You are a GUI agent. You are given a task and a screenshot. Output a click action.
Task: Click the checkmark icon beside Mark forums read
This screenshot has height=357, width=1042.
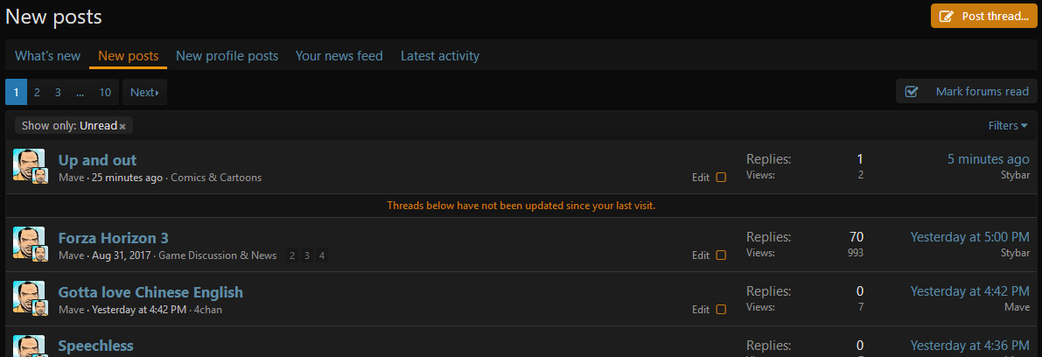click(x=912, y=92)
